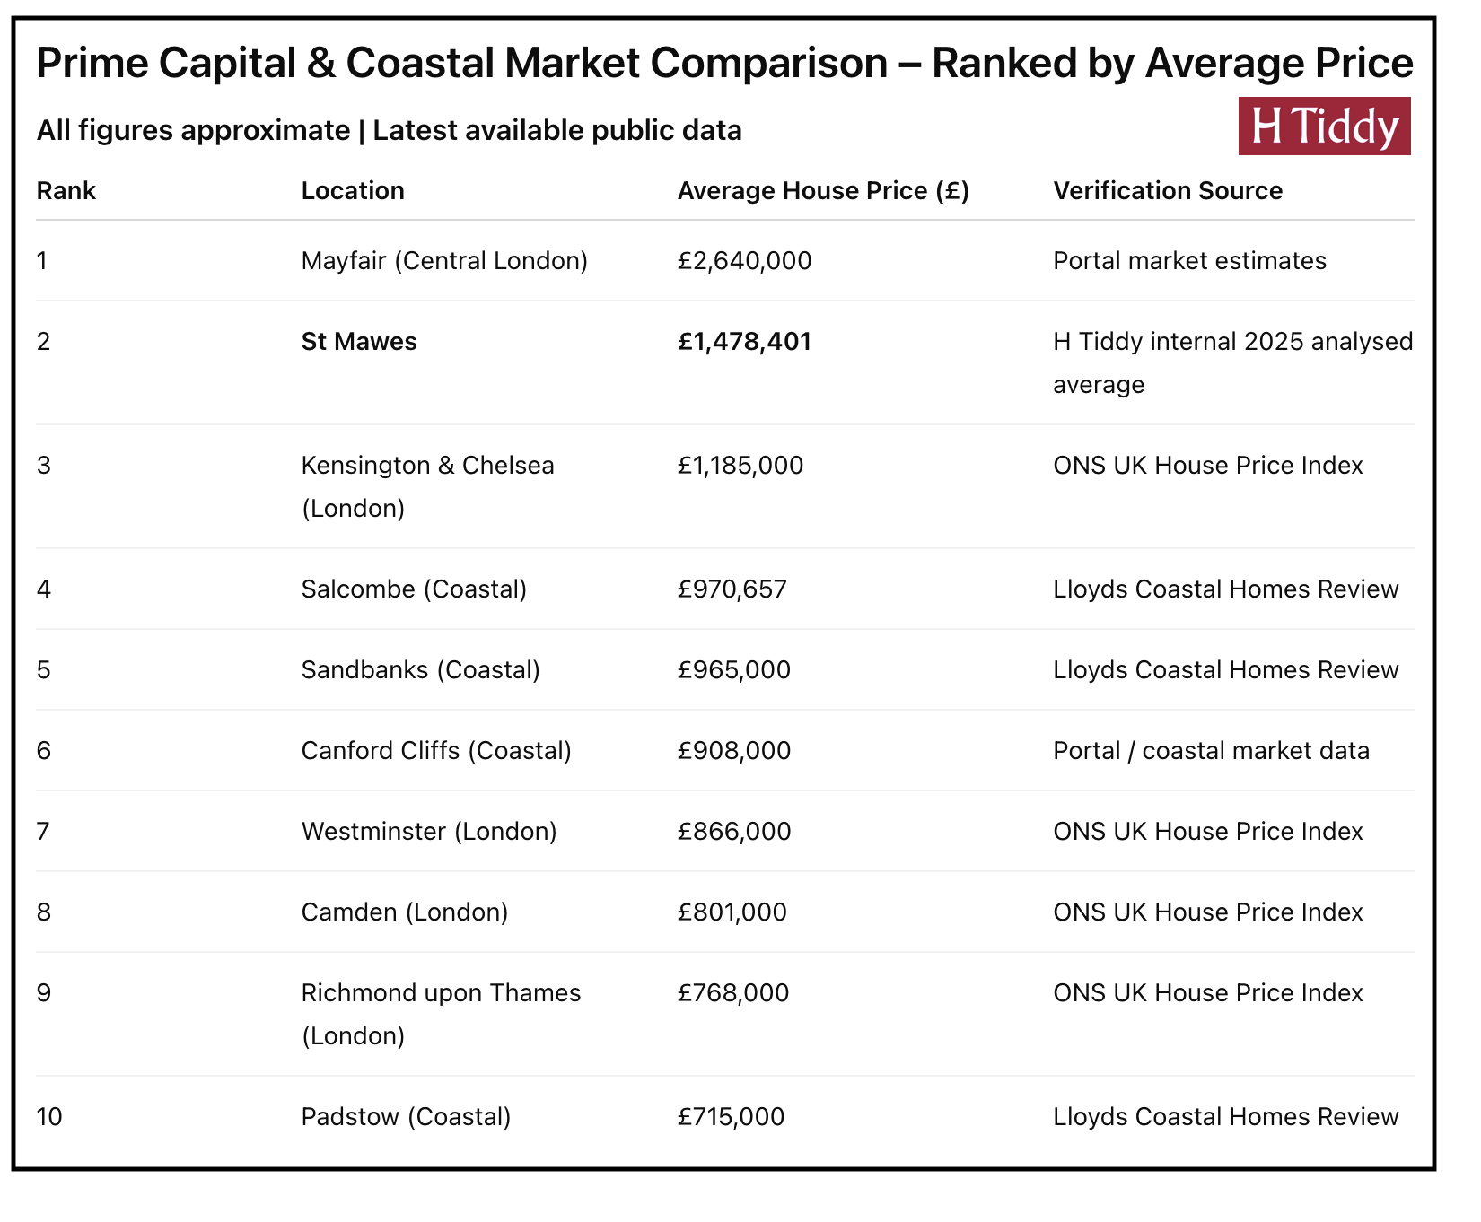Image resolution: width=1481 pixels, height=1222 pixels.
Task: Click the Verification Source column header
Action: tap(1168, 191)
